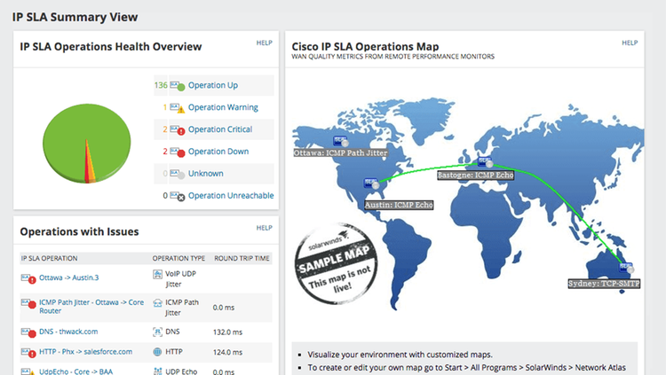Image resolution: width=666 pixels, height=375 pixels.
Task: Open the Operation Up link
Action: point(213,85)
